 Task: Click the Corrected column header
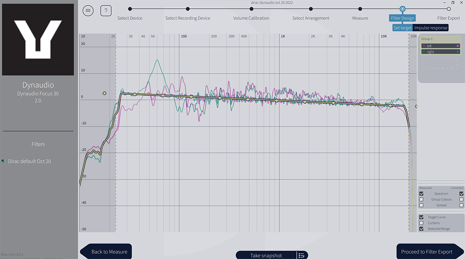point(457,188)
